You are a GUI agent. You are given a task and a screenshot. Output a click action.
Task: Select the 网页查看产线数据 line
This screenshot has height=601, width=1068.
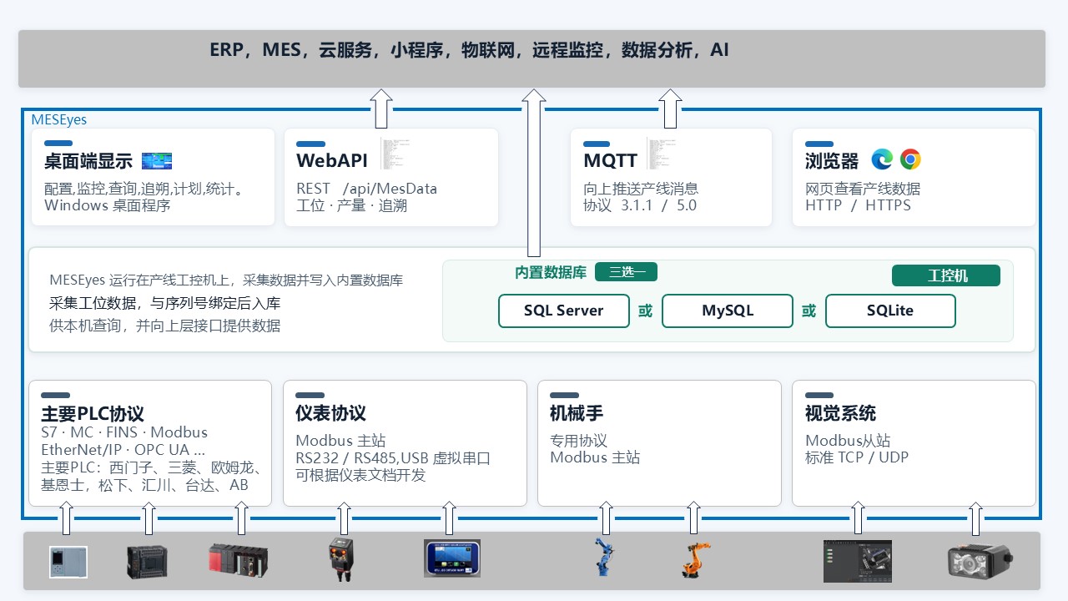(x=863, y=189)
